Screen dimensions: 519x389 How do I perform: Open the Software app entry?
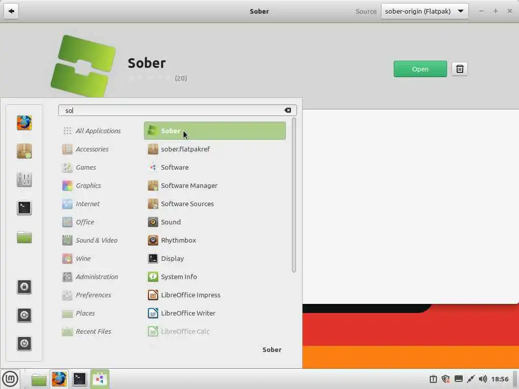pos(215,167)
